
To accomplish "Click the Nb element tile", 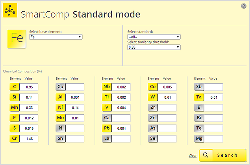I will [x=107, y=87].
